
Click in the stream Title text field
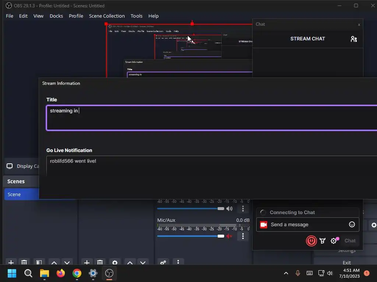[x=212, y=118]
